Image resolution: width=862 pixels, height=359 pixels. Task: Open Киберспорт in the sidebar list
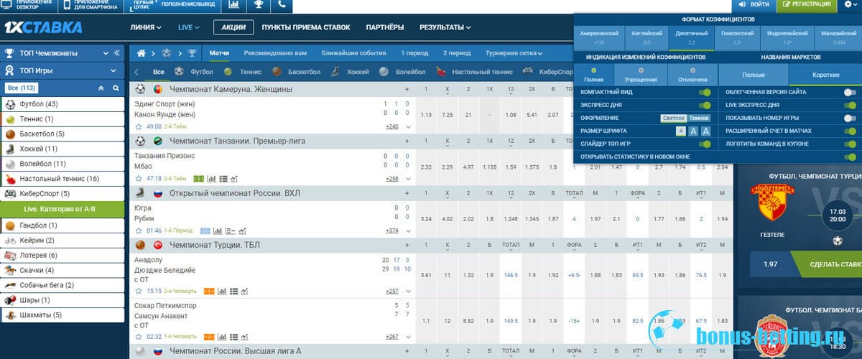click(x=62, y=193)
